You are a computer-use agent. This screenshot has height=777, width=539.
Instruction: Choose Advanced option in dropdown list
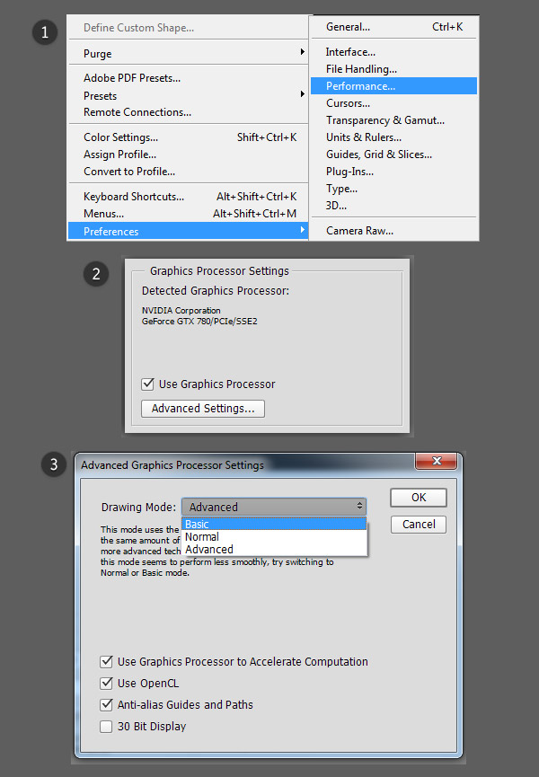click(x=274, y=549)
